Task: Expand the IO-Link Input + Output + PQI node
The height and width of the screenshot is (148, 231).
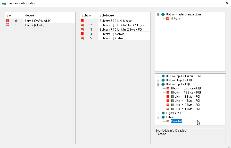Action: [x=158, y=76]
